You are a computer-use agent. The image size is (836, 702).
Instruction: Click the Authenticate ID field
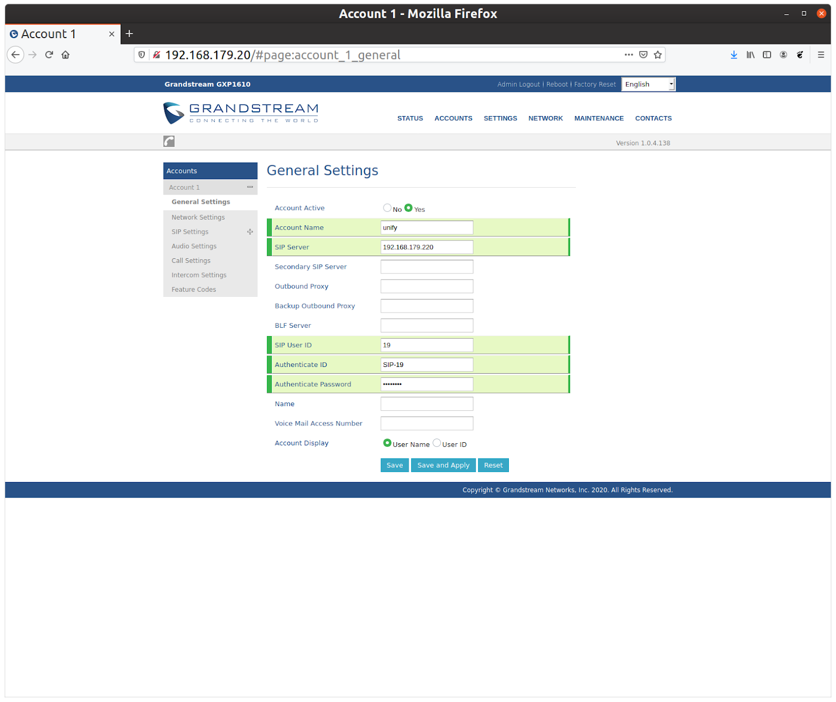[427, 365]
